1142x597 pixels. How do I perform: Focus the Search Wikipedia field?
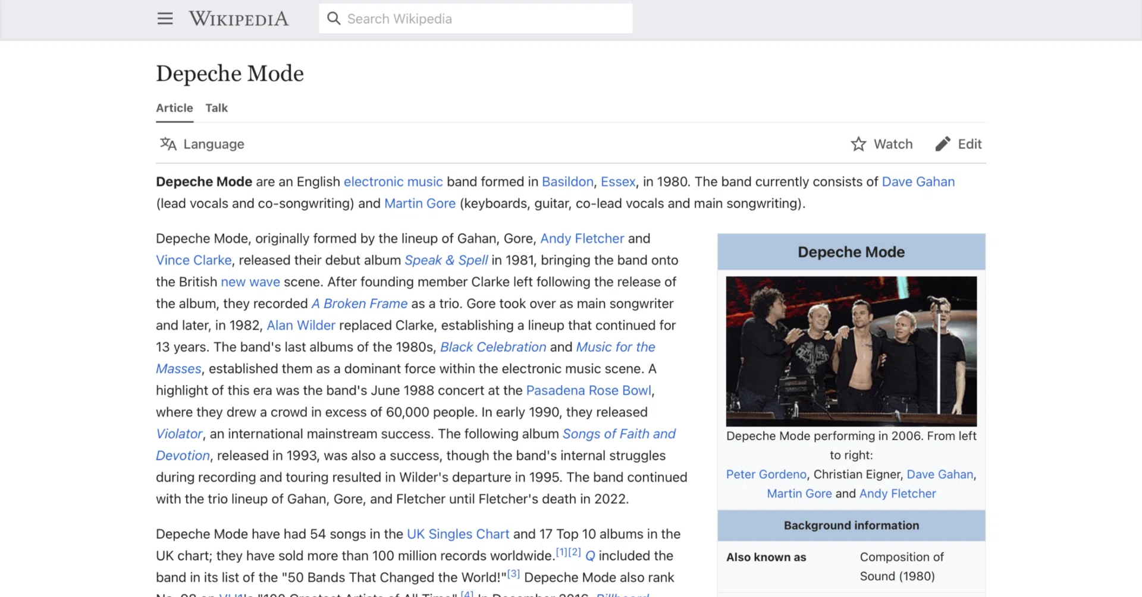(x=475, y=19)
